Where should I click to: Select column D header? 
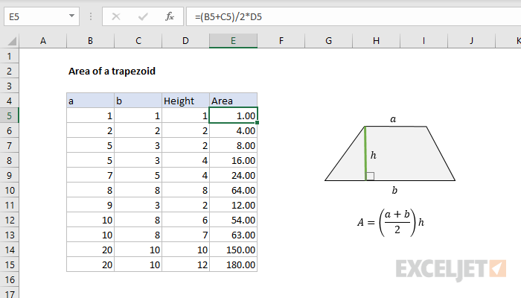[x=185, y=41]
